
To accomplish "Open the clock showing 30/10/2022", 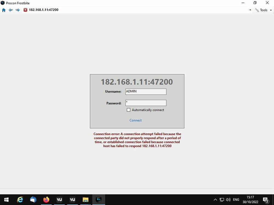I will point(250,199).
